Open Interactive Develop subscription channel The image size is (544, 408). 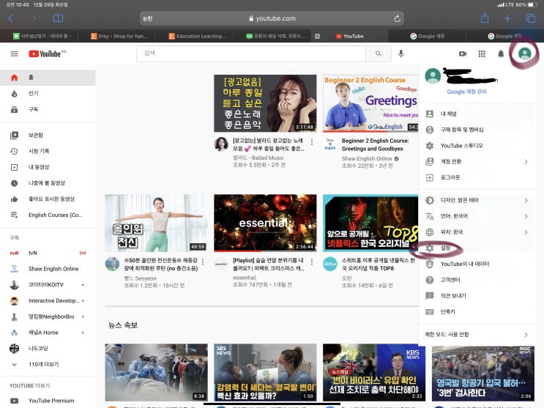pyautogui.click(x=48, y=301)
